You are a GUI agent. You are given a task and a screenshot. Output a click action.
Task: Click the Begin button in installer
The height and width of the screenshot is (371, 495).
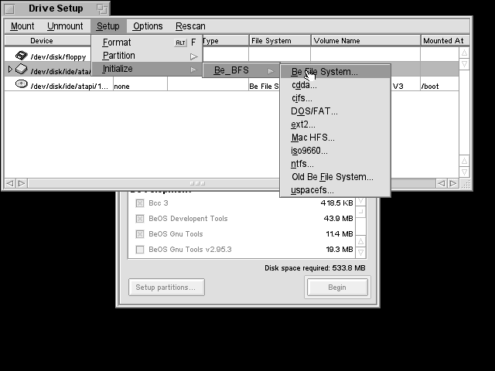(x=337, y=287)
